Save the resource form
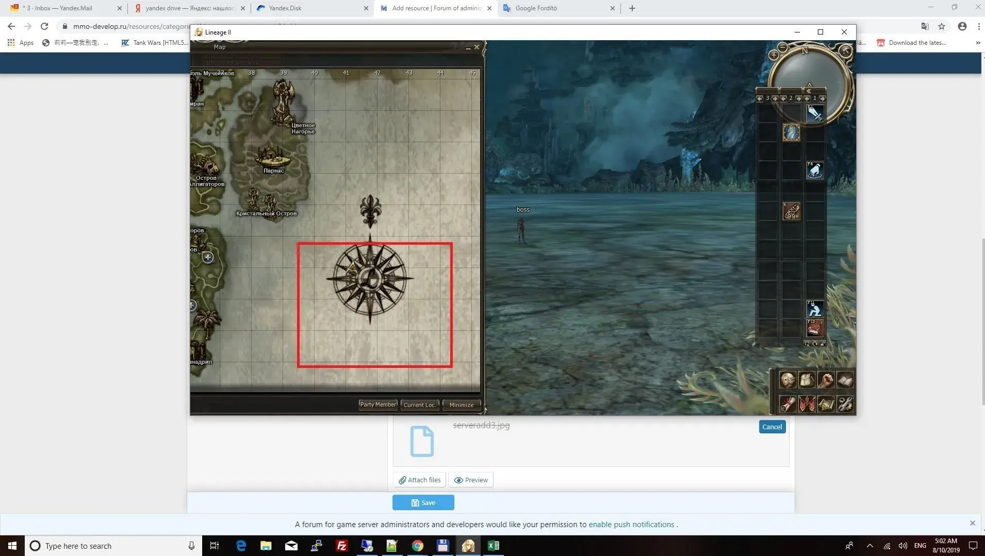985x556 pixels. 423,502
